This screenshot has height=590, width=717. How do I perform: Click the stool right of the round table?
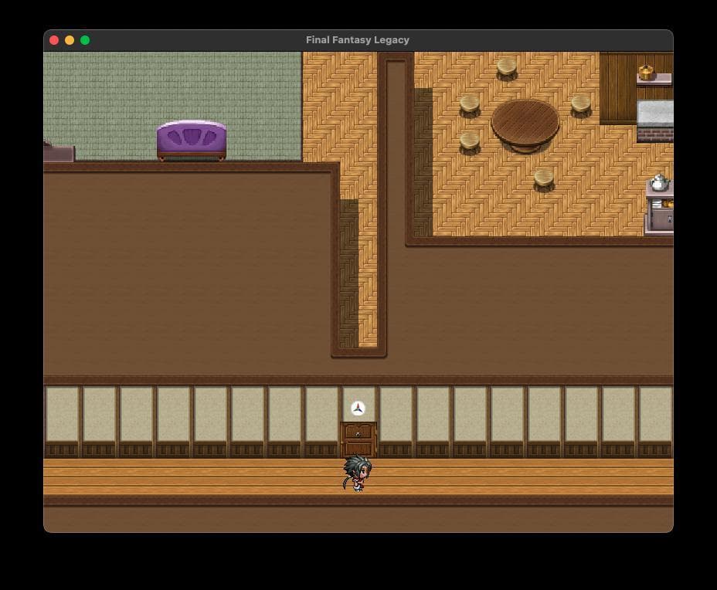coord(581,106)
